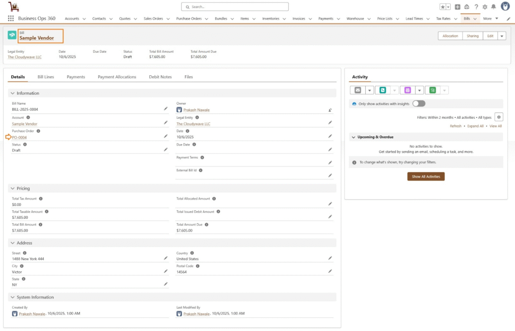Click the new event calendar icon

pyautogui.click(x=407, y=90)
